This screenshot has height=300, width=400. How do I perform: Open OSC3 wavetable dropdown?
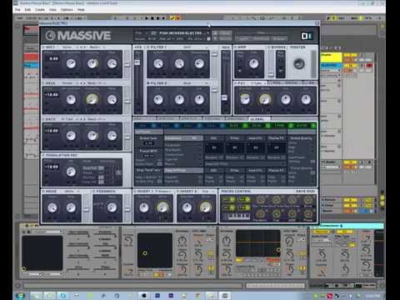pyautogui.click(x=69, y=119)
